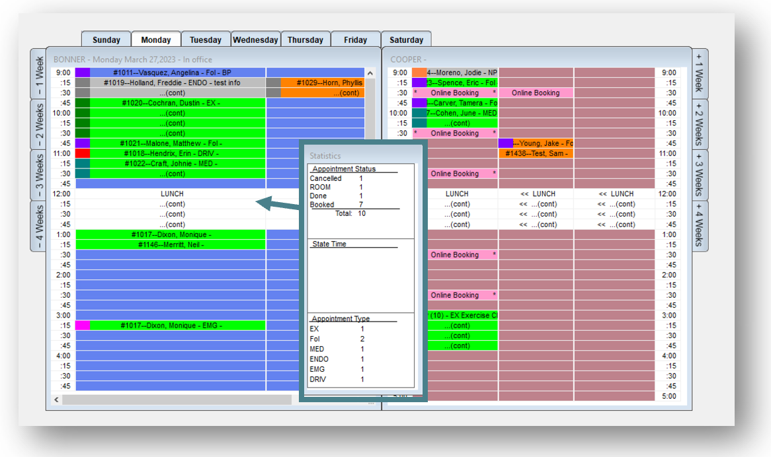Click Bonner LUNCH block at 12:00
Image resolution: width=771 pixels, height=457 pixels.
click(171, 194)
